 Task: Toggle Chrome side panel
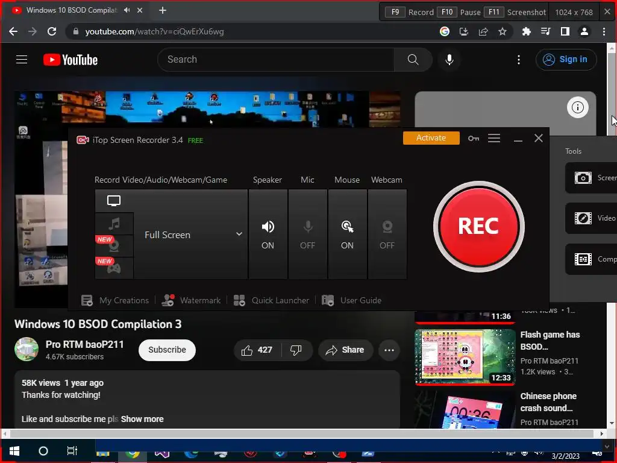pos(565,31)
